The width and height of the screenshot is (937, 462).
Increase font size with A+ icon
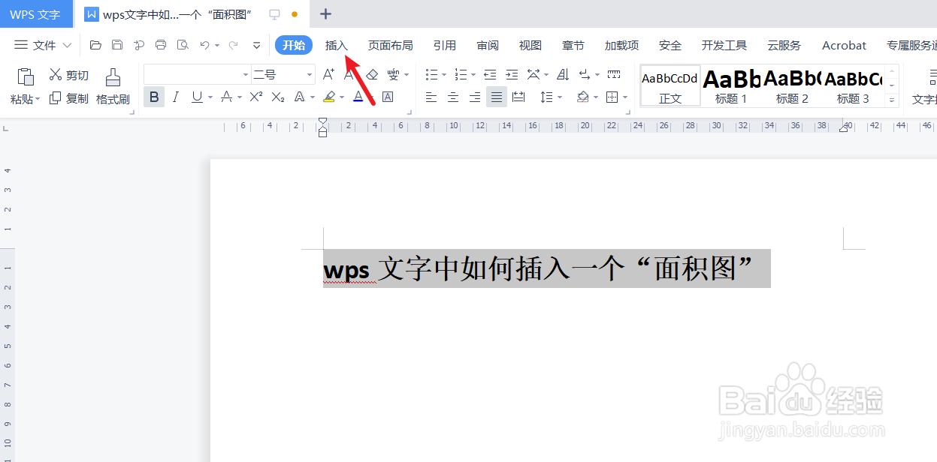click(x=328, y=74)
